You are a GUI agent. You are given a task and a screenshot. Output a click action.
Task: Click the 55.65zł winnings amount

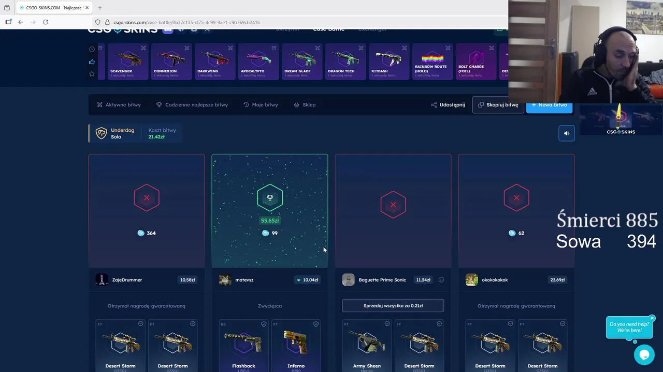[x=270, y=221]
